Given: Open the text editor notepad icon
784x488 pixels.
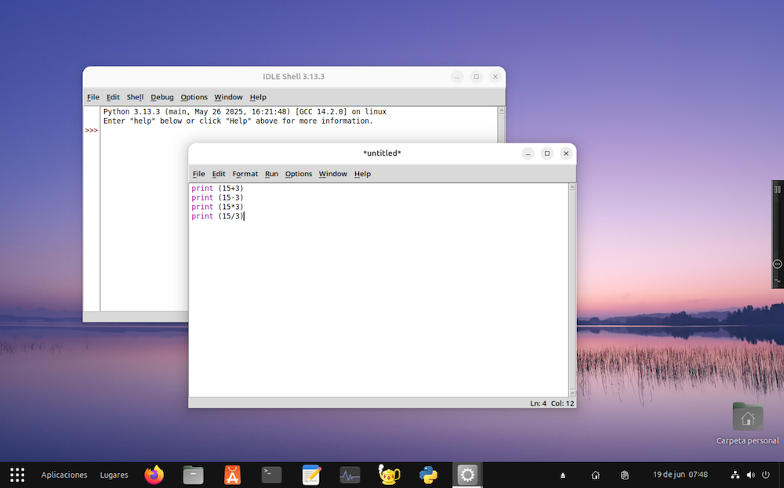Looking at the screenshot, I should click(x=311, y=475).
